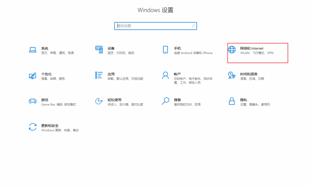Click the 搜索 magnifying glass category icon

165,101
